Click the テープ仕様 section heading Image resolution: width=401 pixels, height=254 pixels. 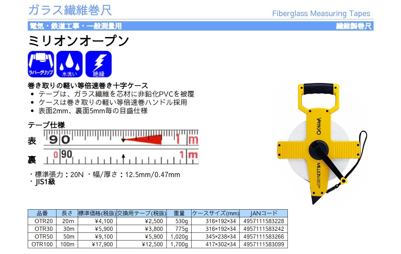pyautogui.click(x=46, y=125)
